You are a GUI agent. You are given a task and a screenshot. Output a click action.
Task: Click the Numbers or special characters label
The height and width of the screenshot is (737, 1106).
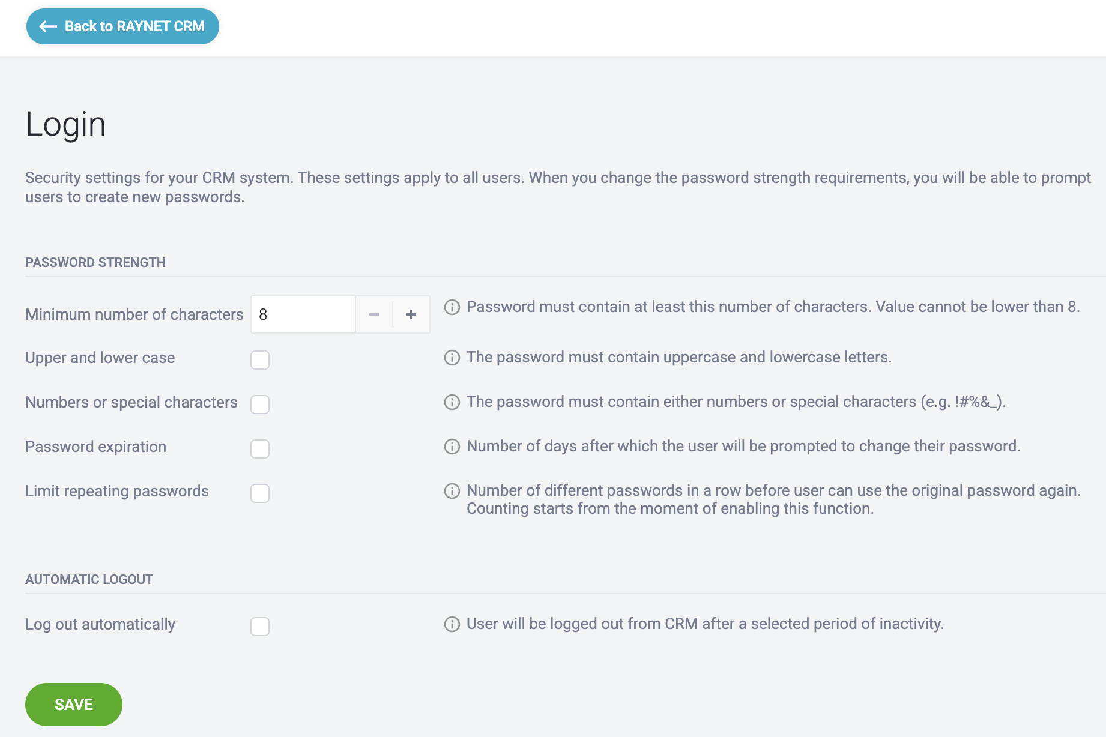[131, 402]
